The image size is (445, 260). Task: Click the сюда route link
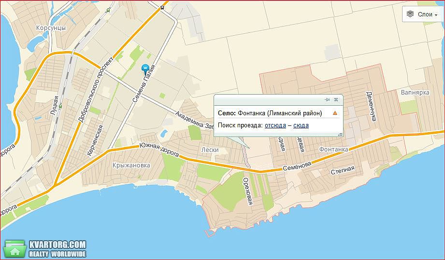click(x=301, y=125)
